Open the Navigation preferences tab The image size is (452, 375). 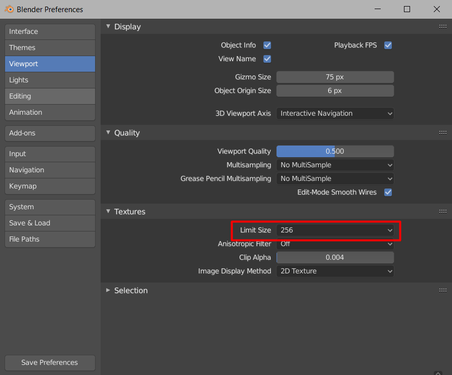pyautogui.click(x=50, y=170)
